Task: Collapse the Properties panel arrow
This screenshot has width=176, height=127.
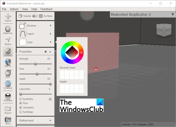Action: coord(50,52)
